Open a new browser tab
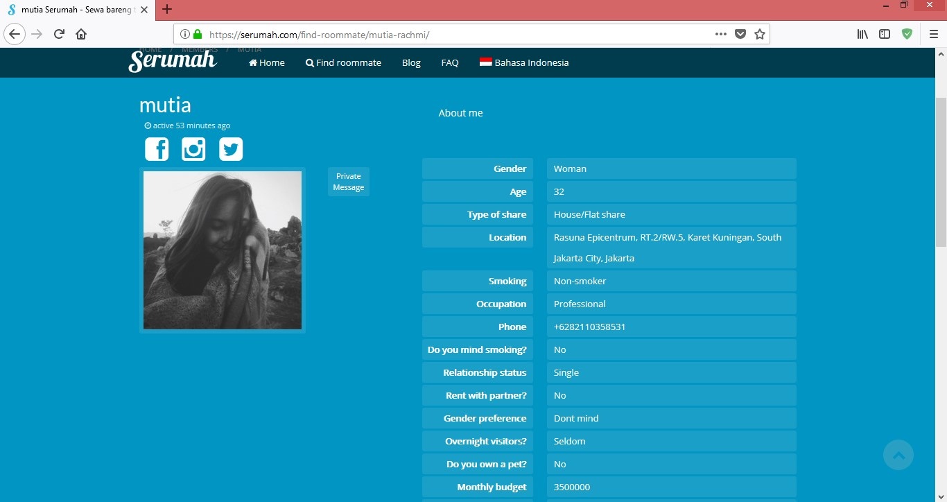 (166, 10)
